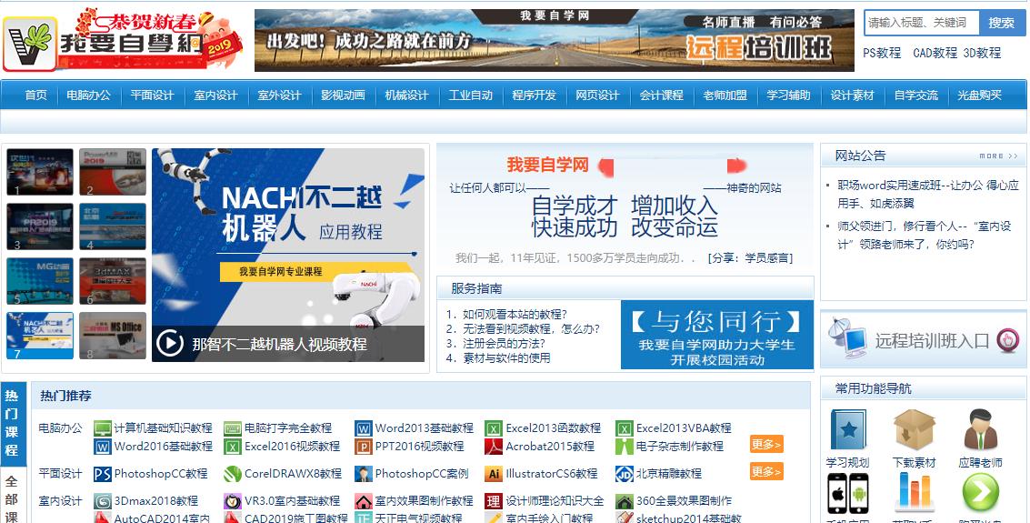
Task: Play the 那智不二越机器人 video tutorial
Action: [x=287, y=255]
